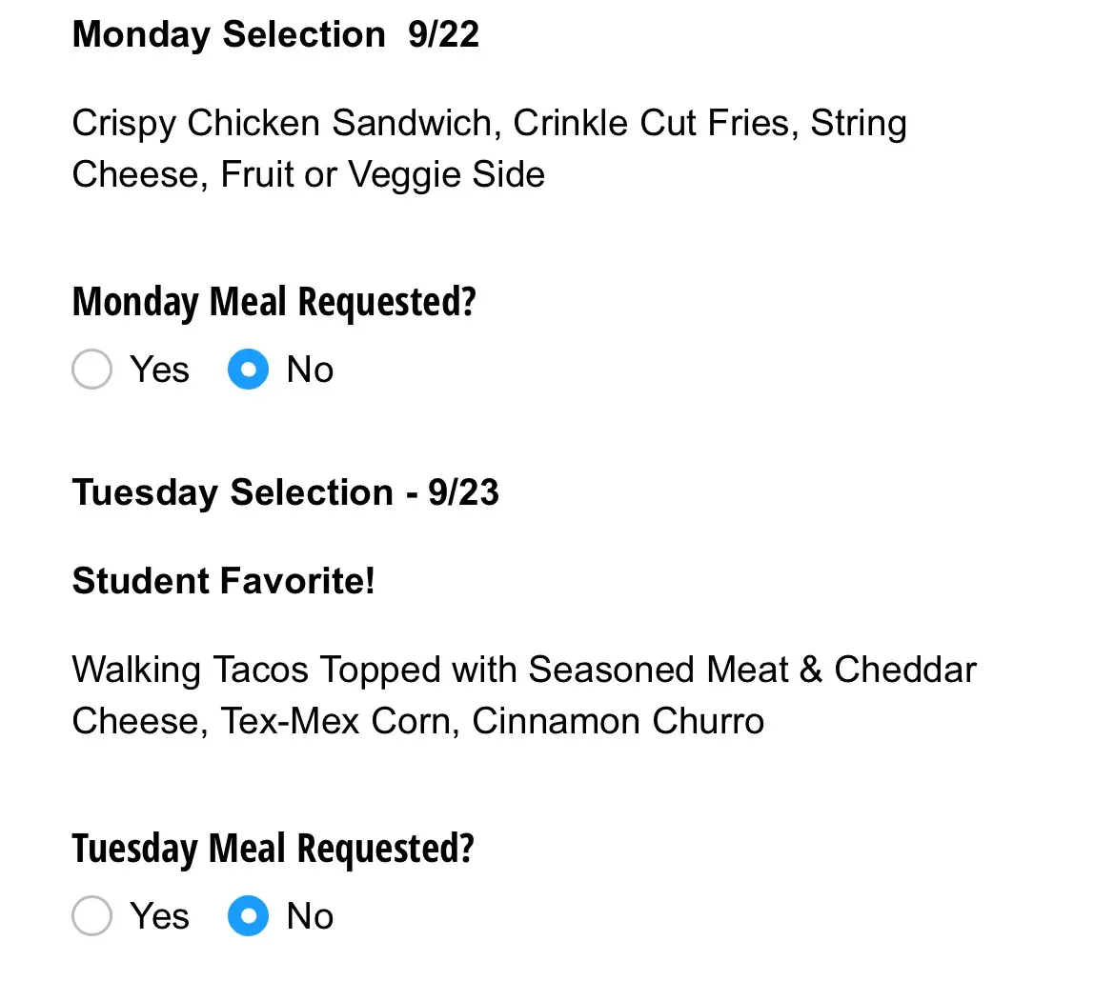
Task: Click the Yes label beside Monday's options
Action: click(x=158, y=370)
